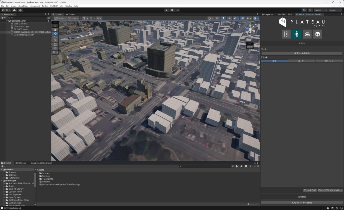
Task: Click the Project panel search field
Action: pyautogui.click(x=205, y=166)
